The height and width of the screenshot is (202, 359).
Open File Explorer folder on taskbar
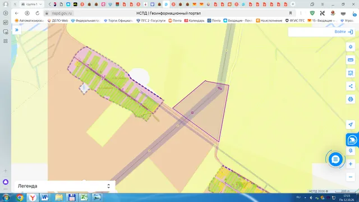(x=59, y=198)
